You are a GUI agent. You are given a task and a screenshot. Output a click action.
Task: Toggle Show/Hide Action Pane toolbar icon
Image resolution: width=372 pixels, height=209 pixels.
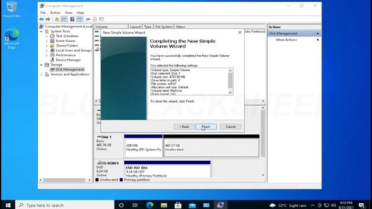pyautogui.click(x=79, y=19)
